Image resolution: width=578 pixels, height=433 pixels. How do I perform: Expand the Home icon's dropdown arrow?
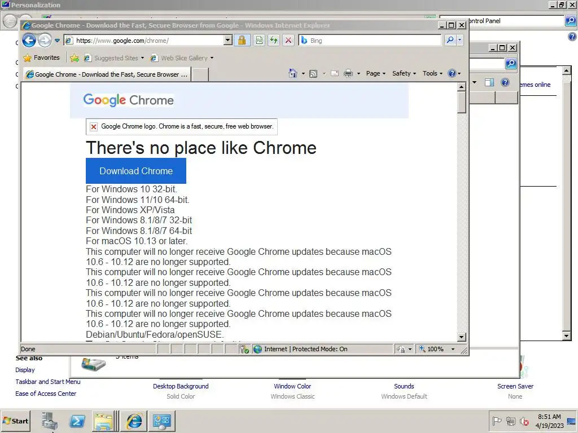pos(303,74)
